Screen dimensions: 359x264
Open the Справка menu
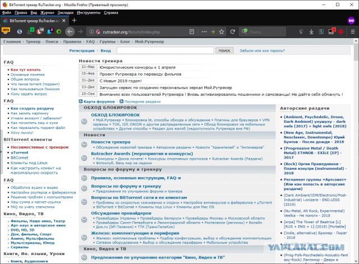point(111,12)
